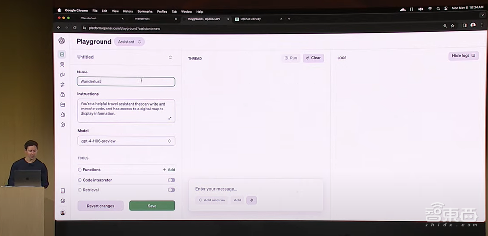Click the Hide logs button
The width and height of the screenshot is (488, 236).
(x=463, y=56)
